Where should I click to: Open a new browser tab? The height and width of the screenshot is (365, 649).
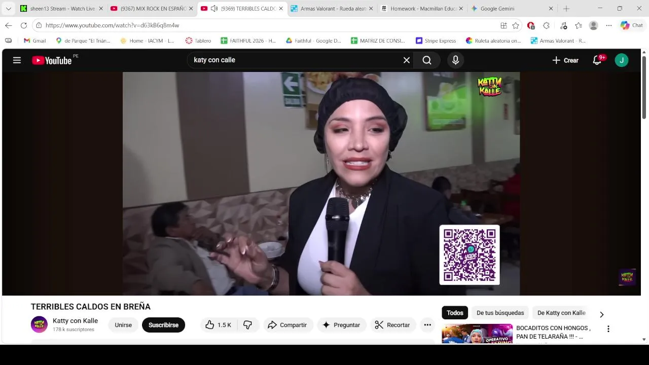(x=566, y=9)
